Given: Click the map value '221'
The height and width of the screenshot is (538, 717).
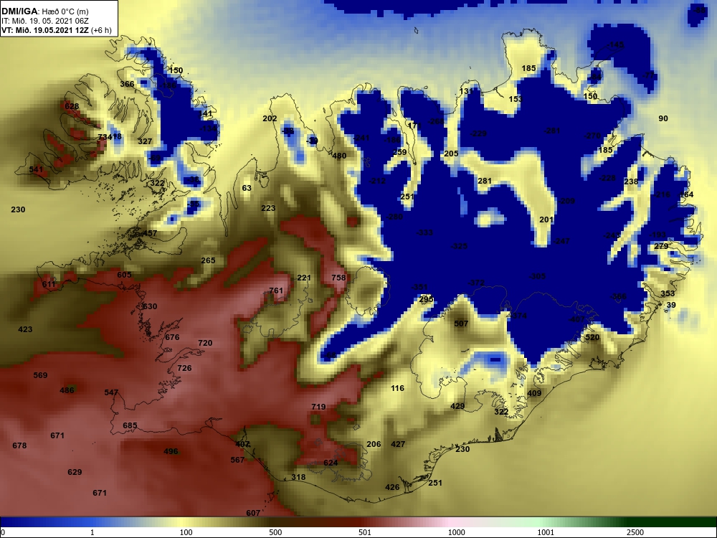Looking at the screenshot, I should pyautogui.click(x=303, y=278).
